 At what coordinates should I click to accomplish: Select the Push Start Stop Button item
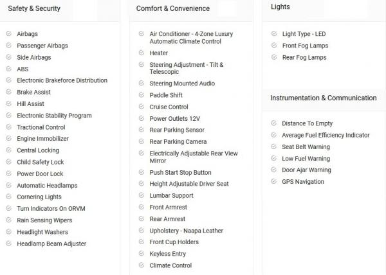pos(180,172)
